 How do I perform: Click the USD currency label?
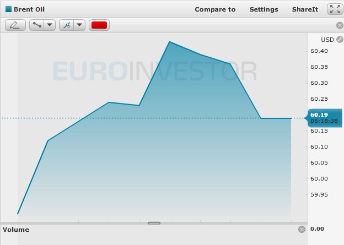(x=327, y=40)
